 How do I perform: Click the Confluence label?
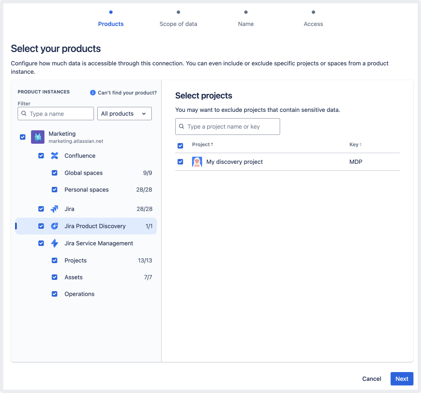[x=80, y=155]
